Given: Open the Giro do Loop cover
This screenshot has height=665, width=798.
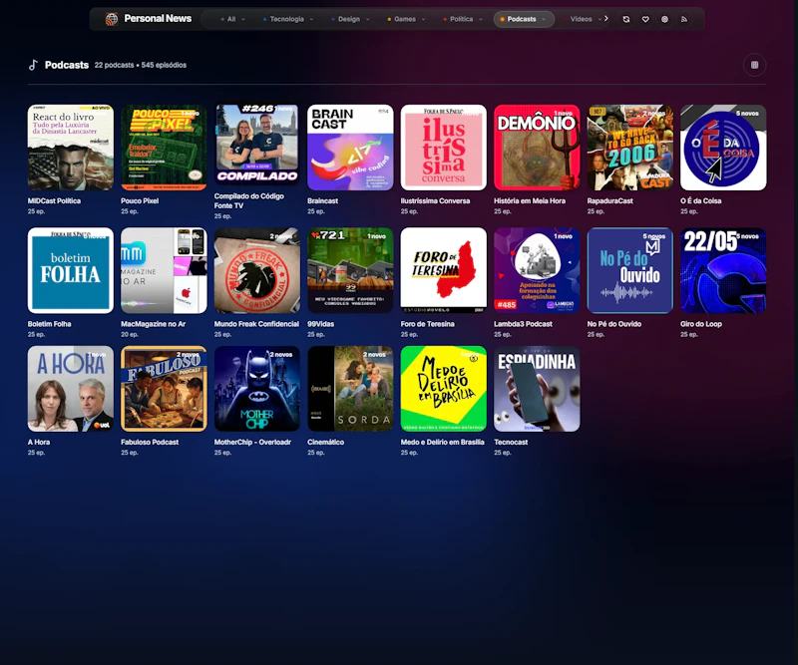Looking at the screenshot, I should coord(723,270).
